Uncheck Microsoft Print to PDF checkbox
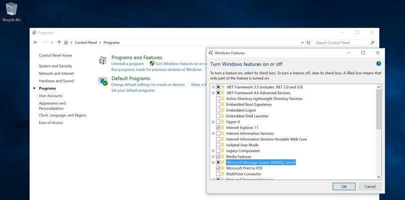 (x=218, y=168)
